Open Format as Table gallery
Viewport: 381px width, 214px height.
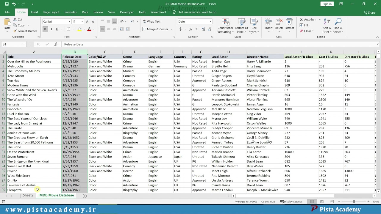[241, 26]
